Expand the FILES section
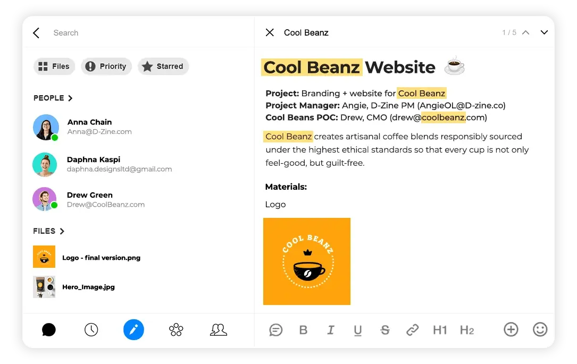The height and width of the screenshot is (364, 577). point(48,231)
